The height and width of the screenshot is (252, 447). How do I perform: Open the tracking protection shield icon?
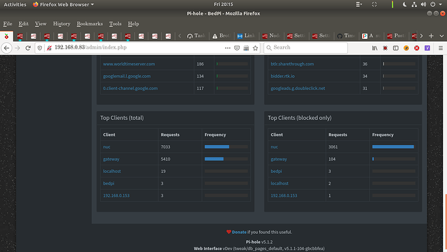[x=40, y=48]
